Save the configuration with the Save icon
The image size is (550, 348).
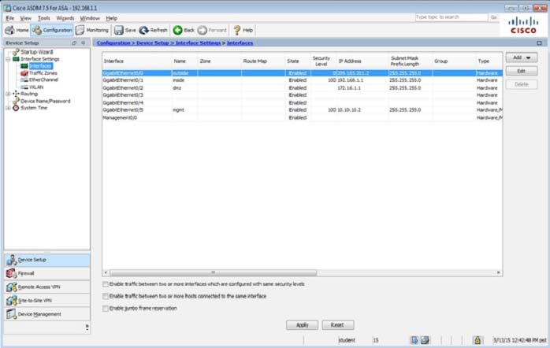pyautogui.click(x=125, y=31)
